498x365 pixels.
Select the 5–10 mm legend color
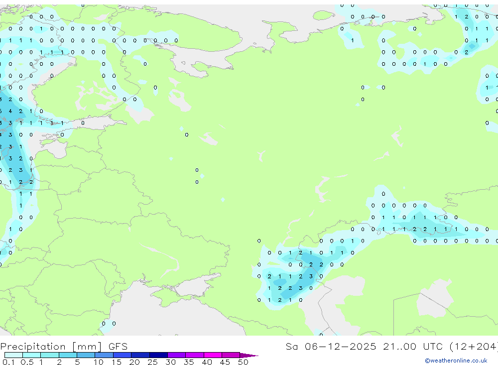click(x=86, y=355)
